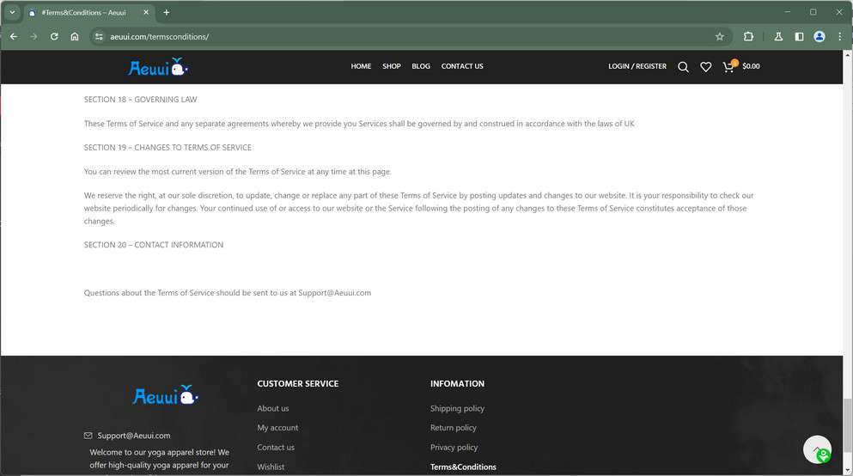
Task: Open Chrome Labs flask icon
Action: pyautogui.click(x=778, y=36)
